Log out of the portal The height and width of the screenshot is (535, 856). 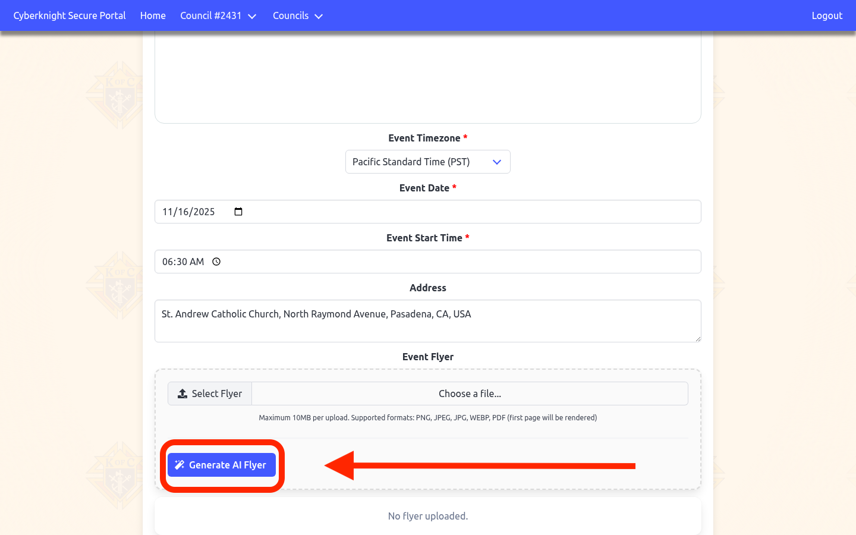coord(827,16)
